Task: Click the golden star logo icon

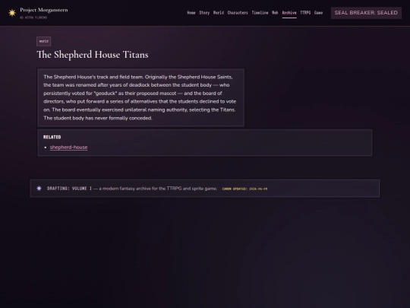Action: pos(12,13)
